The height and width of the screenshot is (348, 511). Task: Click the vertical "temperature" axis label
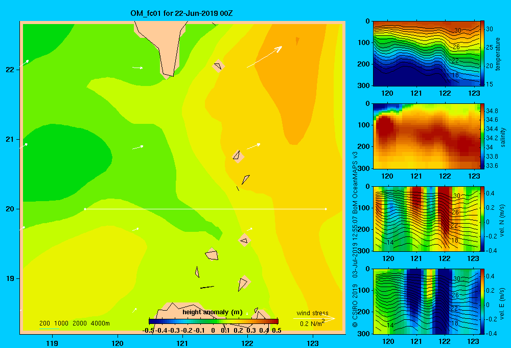click(498, 54)
